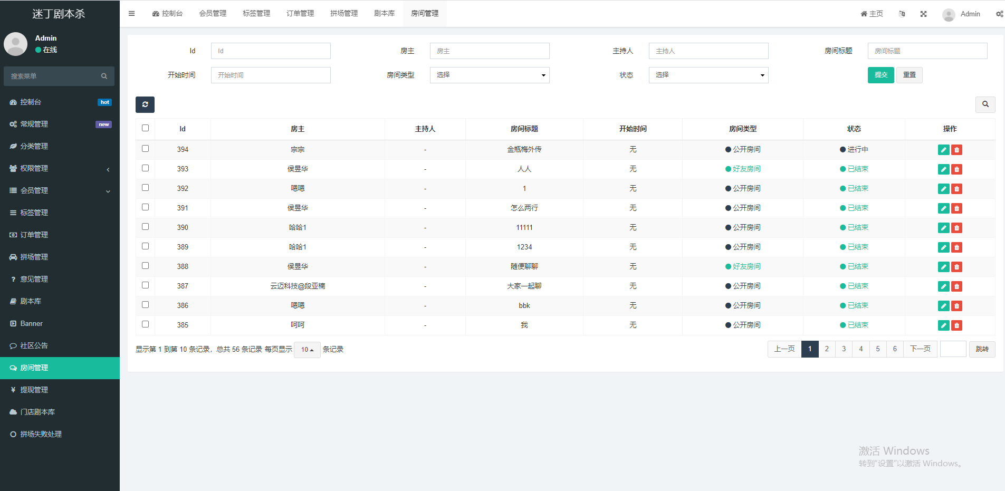Click green edit icon for room 388
The width and height of the screenshot is (1005, 491).
943,267
